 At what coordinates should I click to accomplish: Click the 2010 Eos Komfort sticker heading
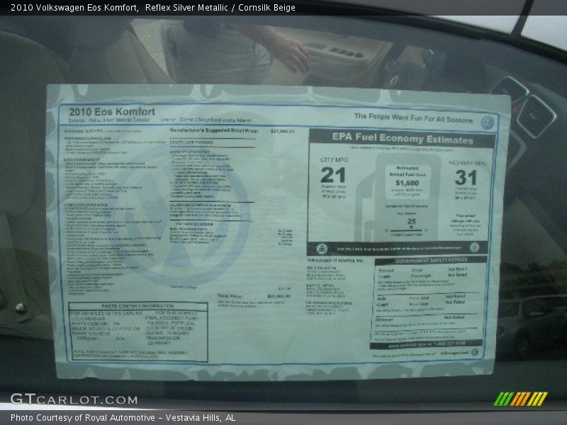(112, 111)
